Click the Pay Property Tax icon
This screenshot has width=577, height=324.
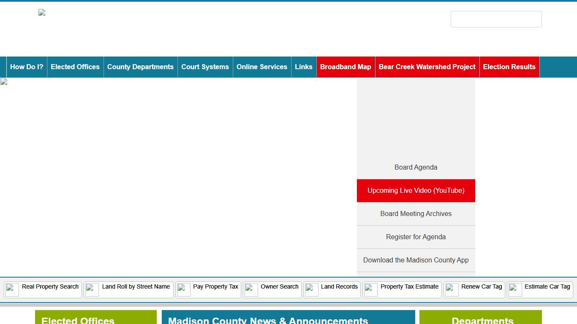click(x=184, y=290)
